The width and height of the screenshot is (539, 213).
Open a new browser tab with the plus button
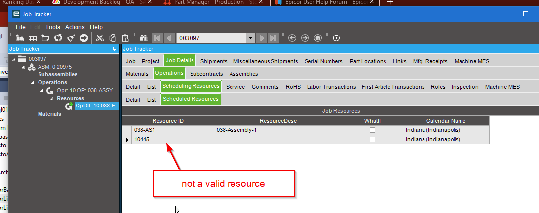390,2
